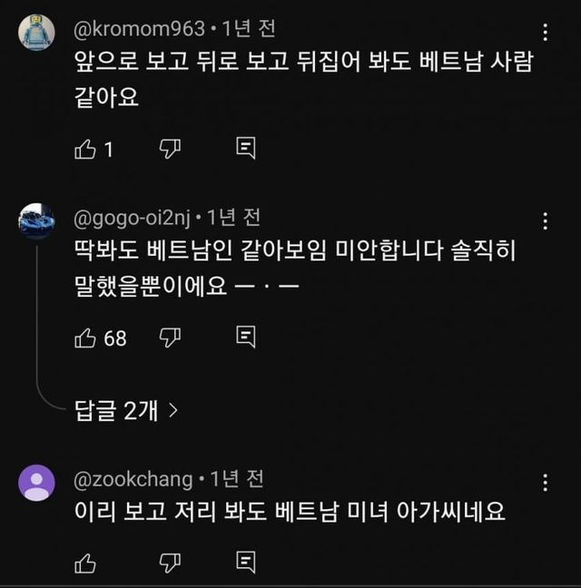Reply to @zookchang's comment
This screenshot has height=588, width=581.
click(x=245, y=563)
